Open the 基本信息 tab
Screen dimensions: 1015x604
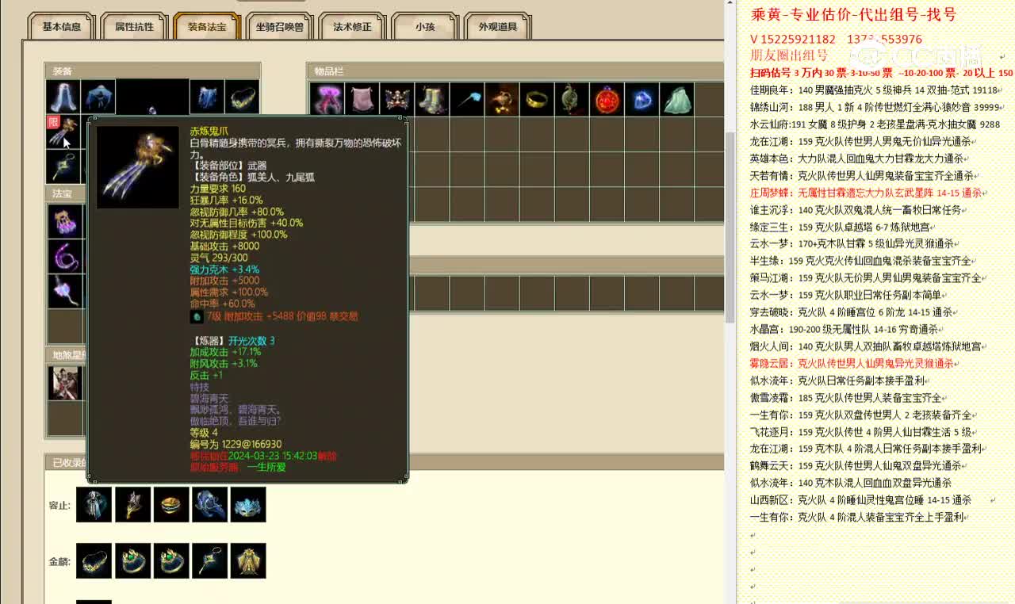pos(61,26)
